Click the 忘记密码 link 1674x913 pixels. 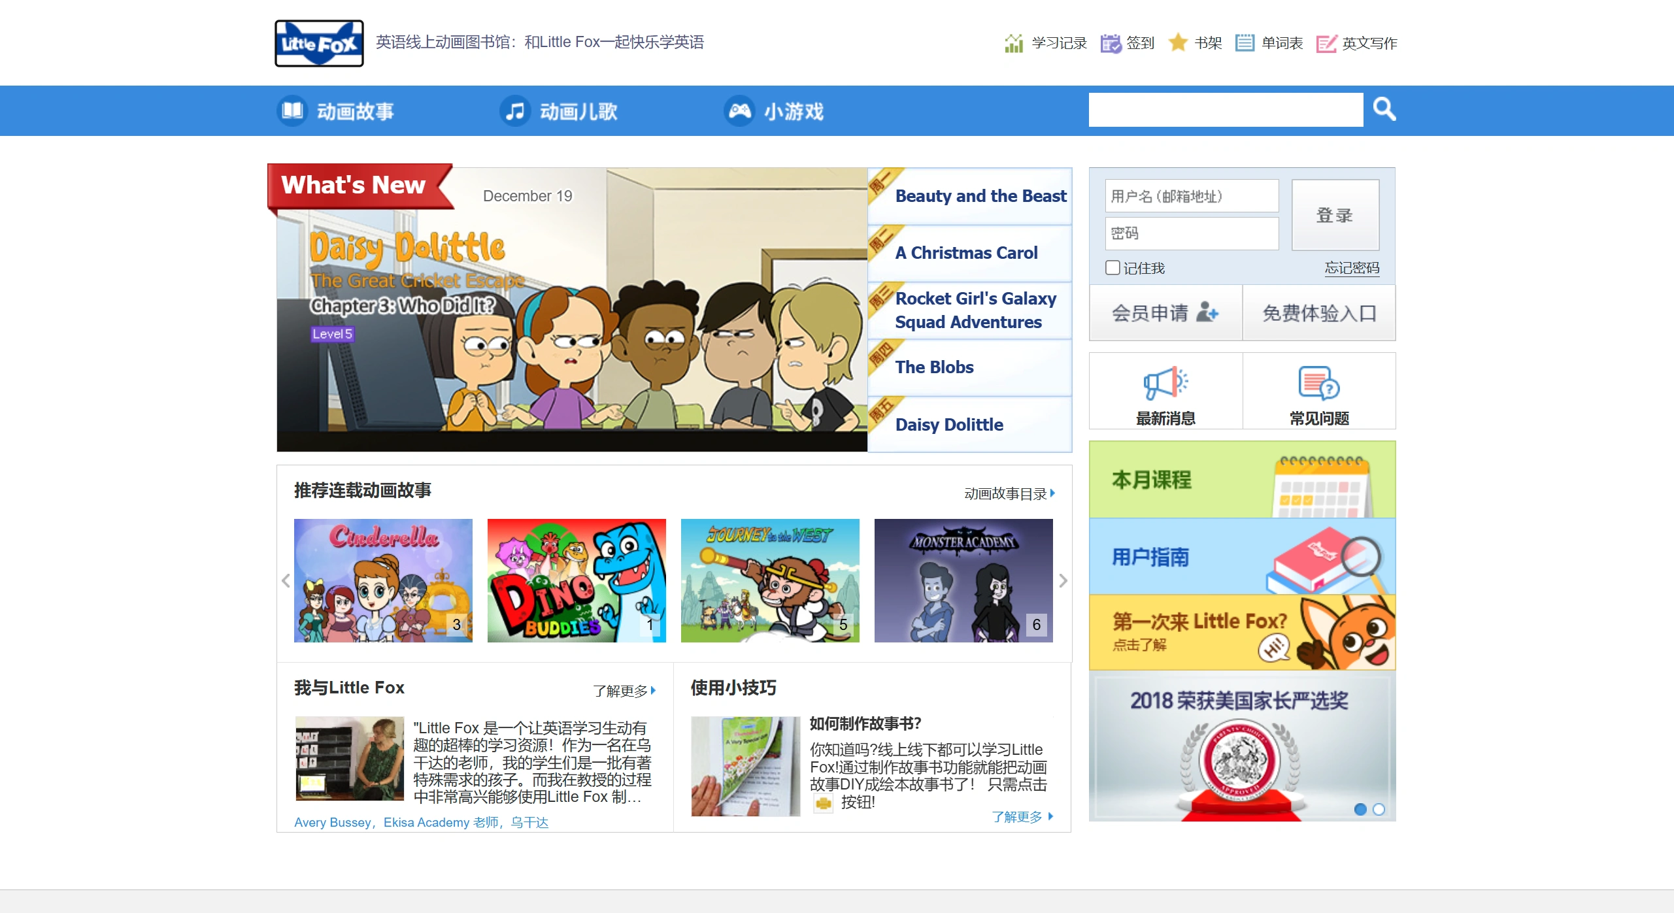(x=1352, y=268)
